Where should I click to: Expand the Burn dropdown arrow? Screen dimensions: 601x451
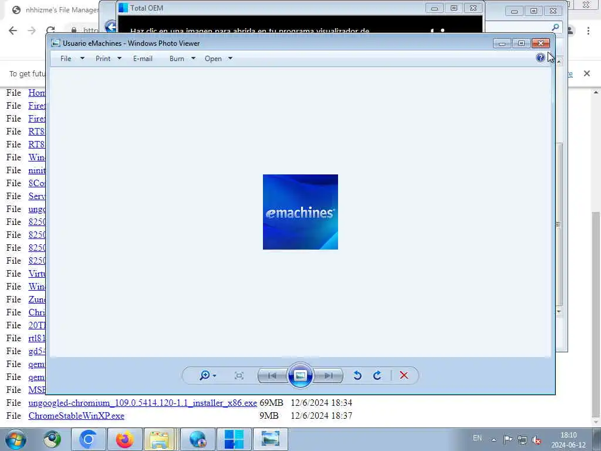(193, 59)
